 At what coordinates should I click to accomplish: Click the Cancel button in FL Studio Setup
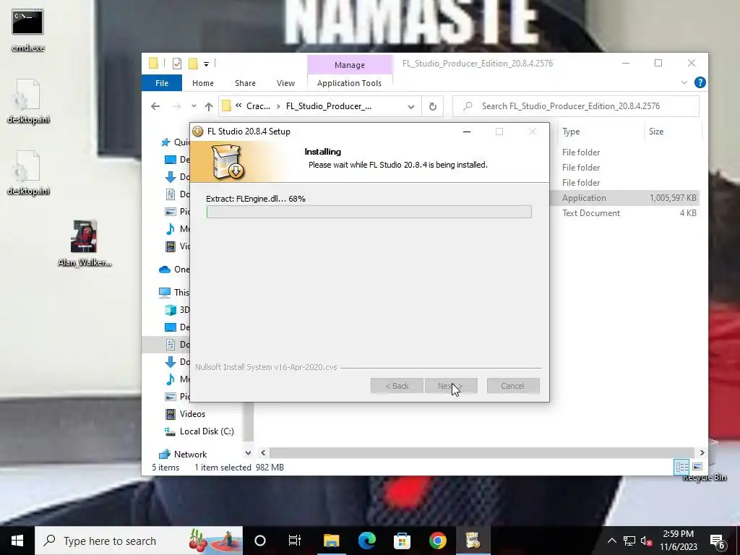513,386
